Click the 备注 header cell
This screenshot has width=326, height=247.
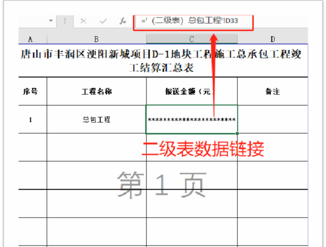tap(272, 91)
